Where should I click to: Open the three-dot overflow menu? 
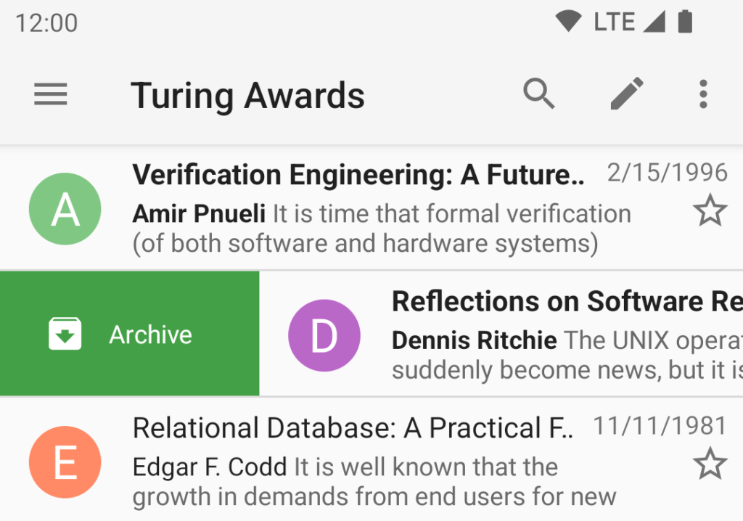pyautogui.click(x=702, y=94)
